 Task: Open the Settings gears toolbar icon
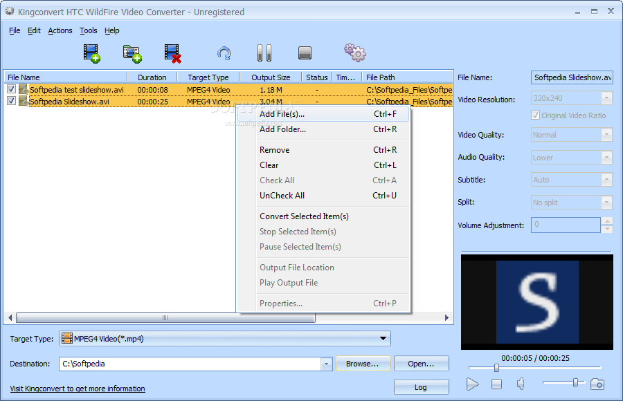(x=355, y=53)
